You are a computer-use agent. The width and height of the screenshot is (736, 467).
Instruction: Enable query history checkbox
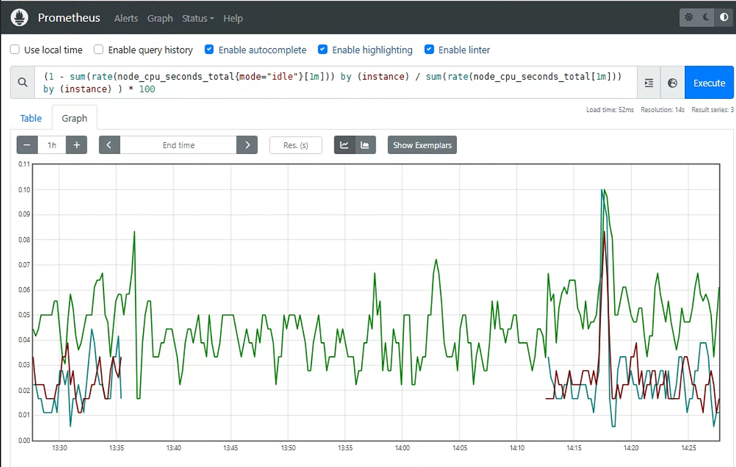click(99, 50)
